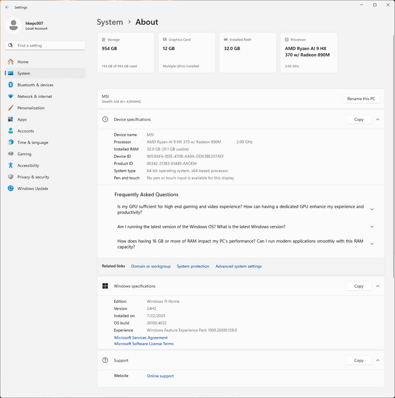Click the Windows 11 Home edition text
The height and width of the screenshot is (398, 395).
(163, 301)
